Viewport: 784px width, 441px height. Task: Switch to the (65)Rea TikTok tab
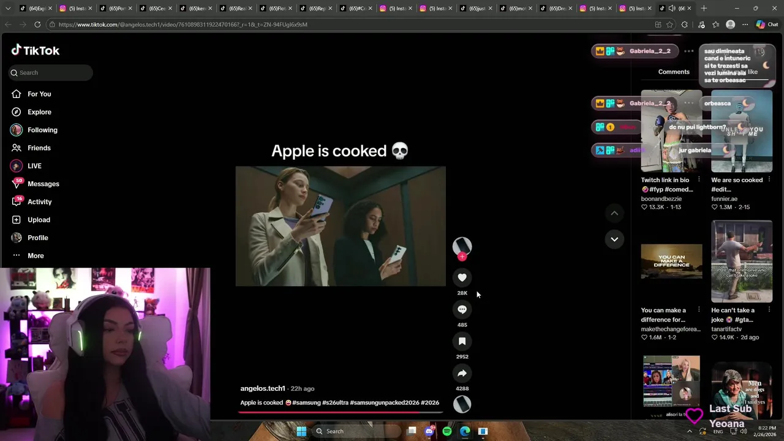236,9
